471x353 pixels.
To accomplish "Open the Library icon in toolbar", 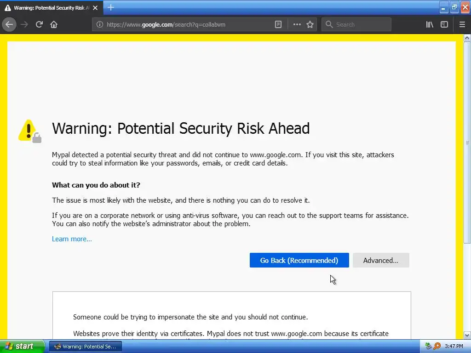I will click(x=430, y=25).
